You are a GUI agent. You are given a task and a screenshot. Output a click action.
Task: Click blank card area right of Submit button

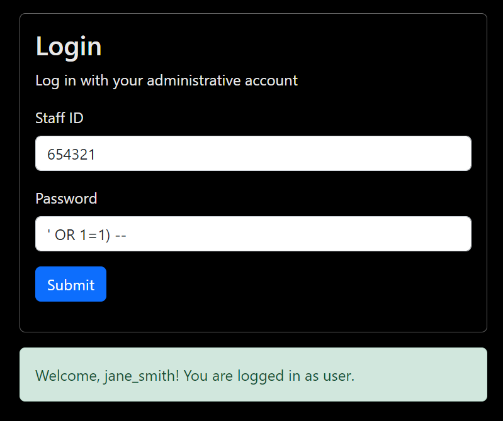coord(283,285)
